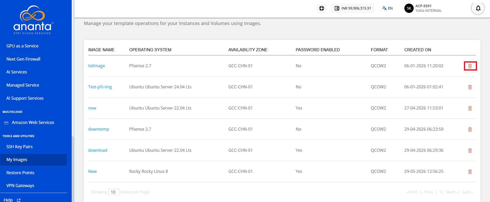Viewport: 490px width, 202px height.
Task: Open Help link in sidebar
Action: click(8, 200)
